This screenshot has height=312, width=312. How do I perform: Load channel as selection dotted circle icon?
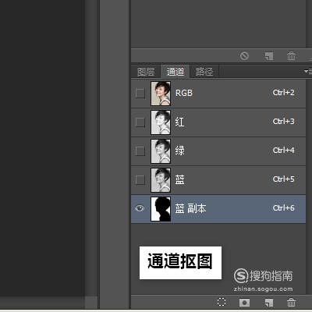tap(222, 302)
